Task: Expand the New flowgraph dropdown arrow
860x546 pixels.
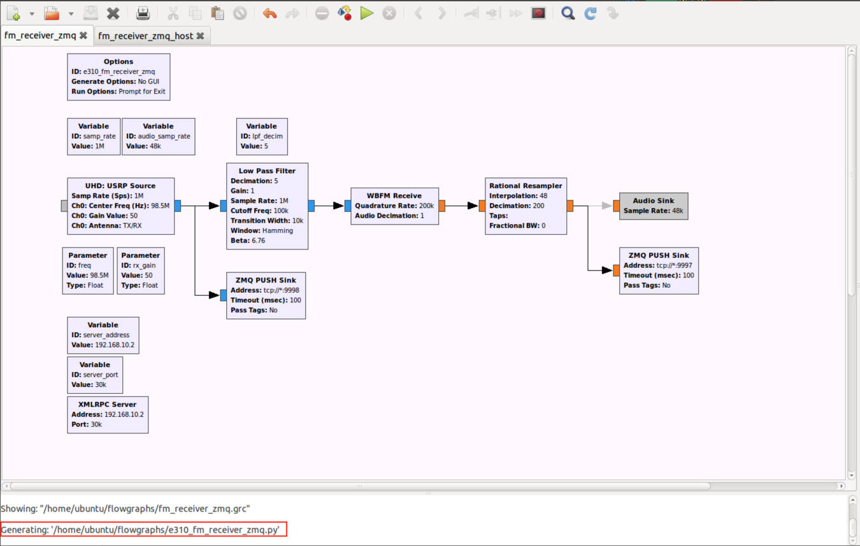Action: pos(32,13)
